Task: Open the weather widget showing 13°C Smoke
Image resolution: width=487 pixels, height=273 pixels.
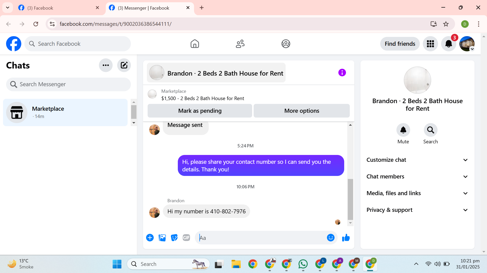Action: point(20,264)
